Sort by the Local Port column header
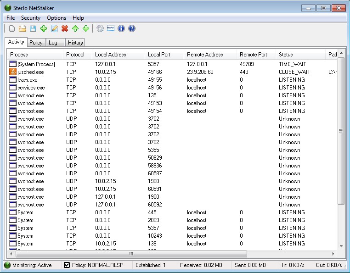Screen dimensions: 350x273 pyautogui.click(x=159, y=55)
